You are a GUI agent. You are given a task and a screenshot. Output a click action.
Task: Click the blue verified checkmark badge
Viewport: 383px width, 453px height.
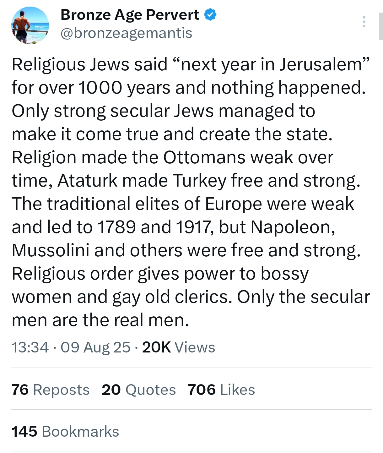(210, 15)
